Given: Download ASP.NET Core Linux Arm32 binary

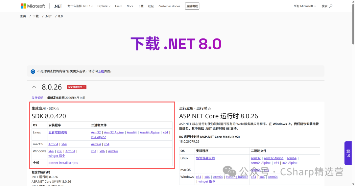Looking at the screenshot, I should click(256, 158).
